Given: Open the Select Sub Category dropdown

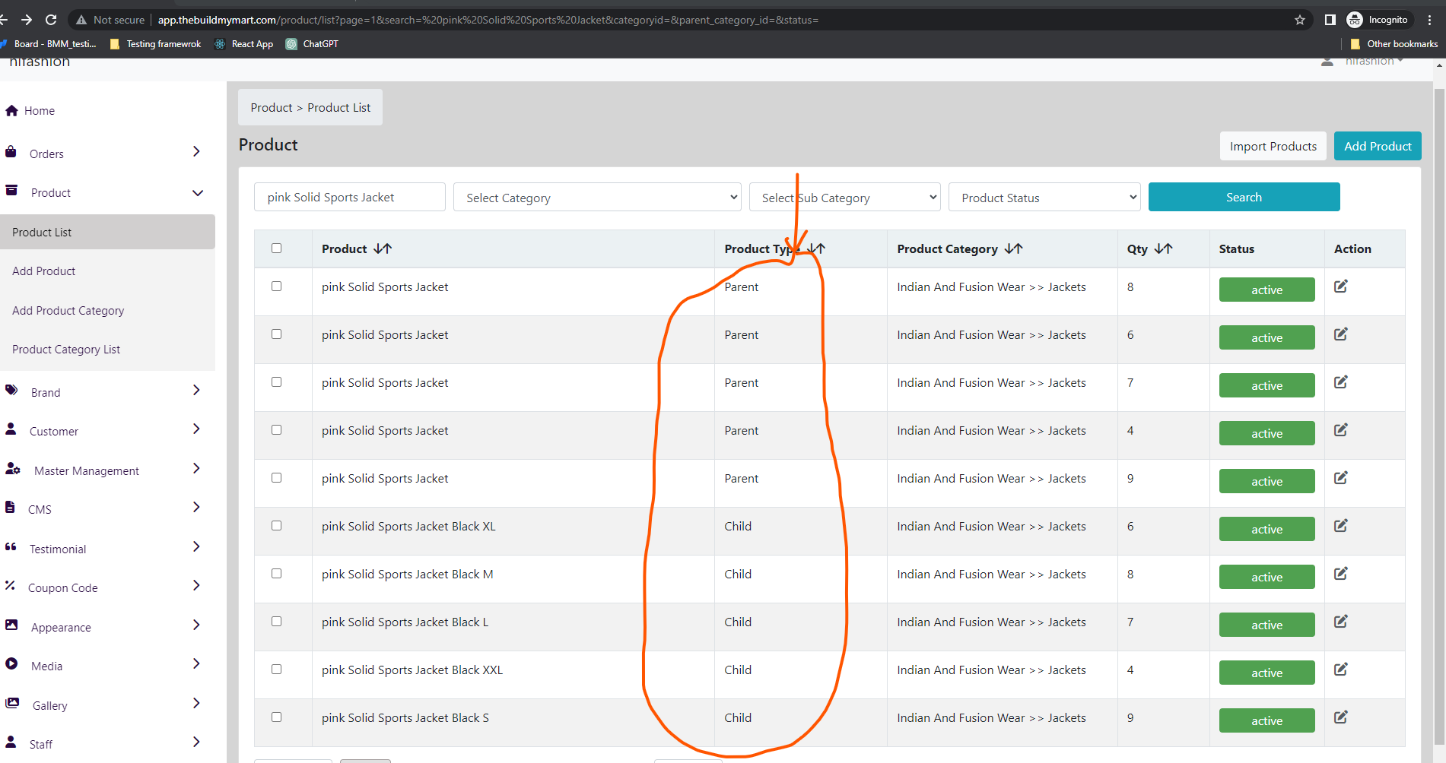Looking at the screenshot, I should 845,198.
